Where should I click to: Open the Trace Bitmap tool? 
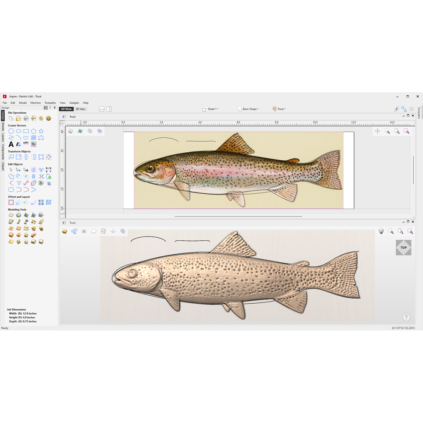[33, 144]
